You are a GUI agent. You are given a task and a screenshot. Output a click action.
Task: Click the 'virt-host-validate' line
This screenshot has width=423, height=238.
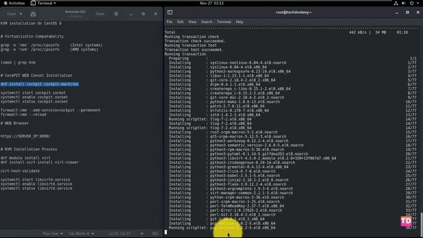pyautogui.click(x=20, y=171)
